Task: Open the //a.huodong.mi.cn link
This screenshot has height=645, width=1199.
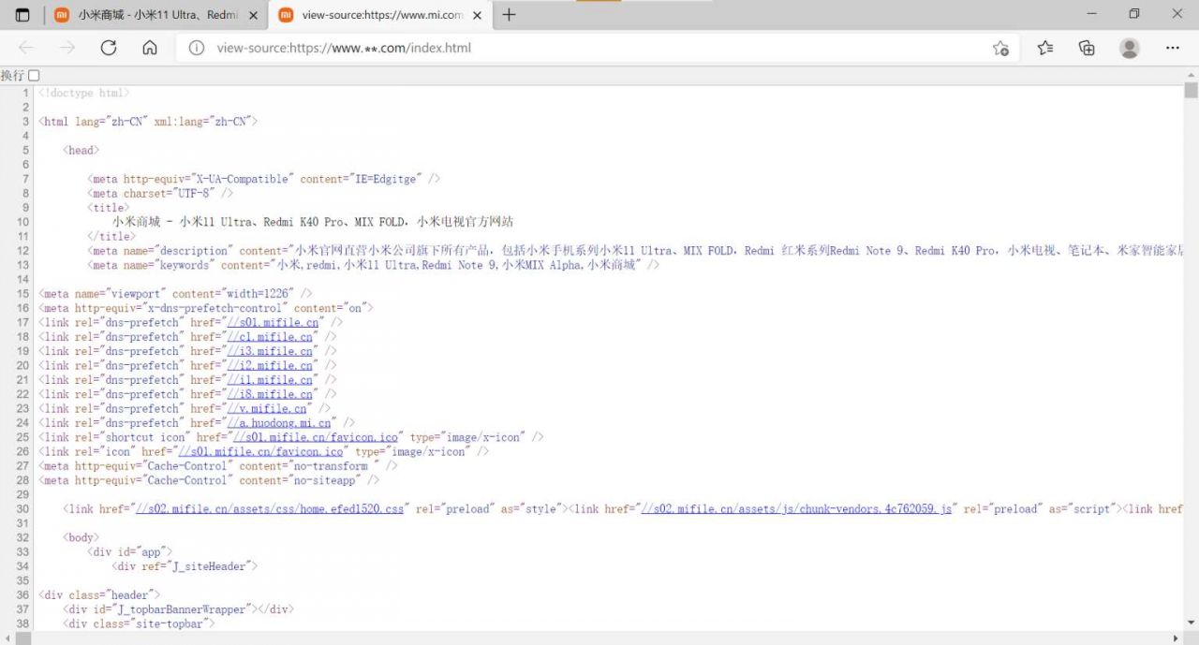Action: [279, 423]
